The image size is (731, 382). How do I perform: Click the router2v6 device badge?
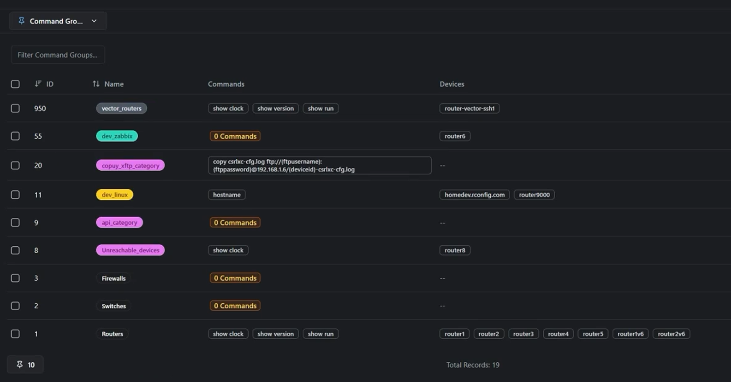point(671,334)
